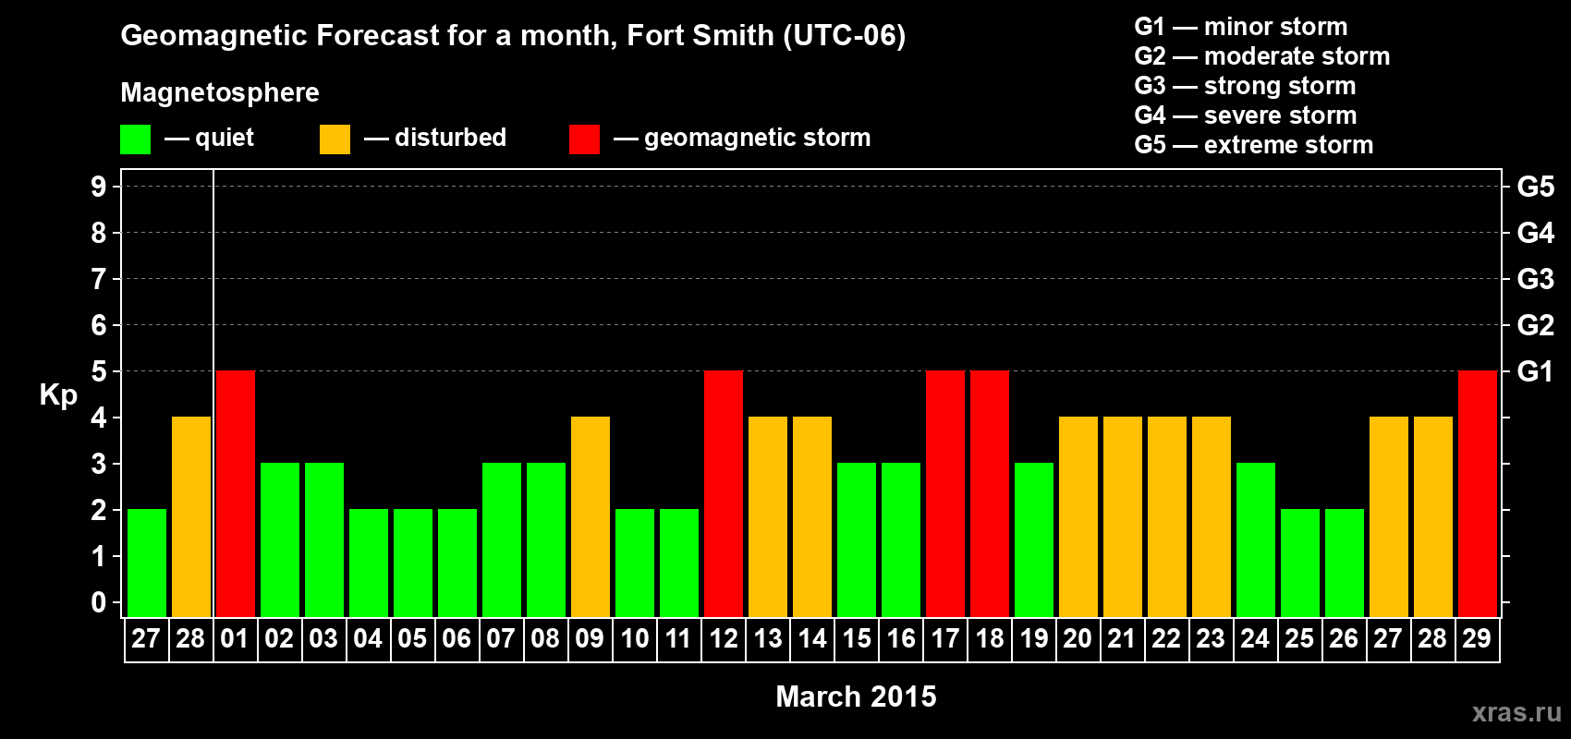Select the orange bar for March 09

tap(591, 517)
